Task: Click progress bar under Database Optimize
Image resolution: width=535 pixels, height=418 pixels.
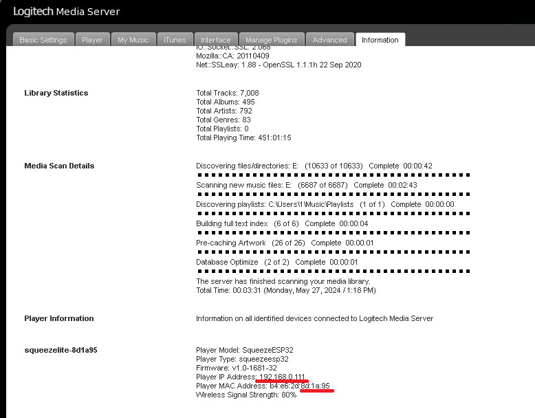Action: pos(334,272)
